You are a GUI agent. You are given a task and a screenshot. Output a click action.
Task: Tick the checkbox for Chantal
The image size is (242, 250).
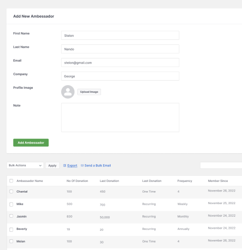[11, 192]
